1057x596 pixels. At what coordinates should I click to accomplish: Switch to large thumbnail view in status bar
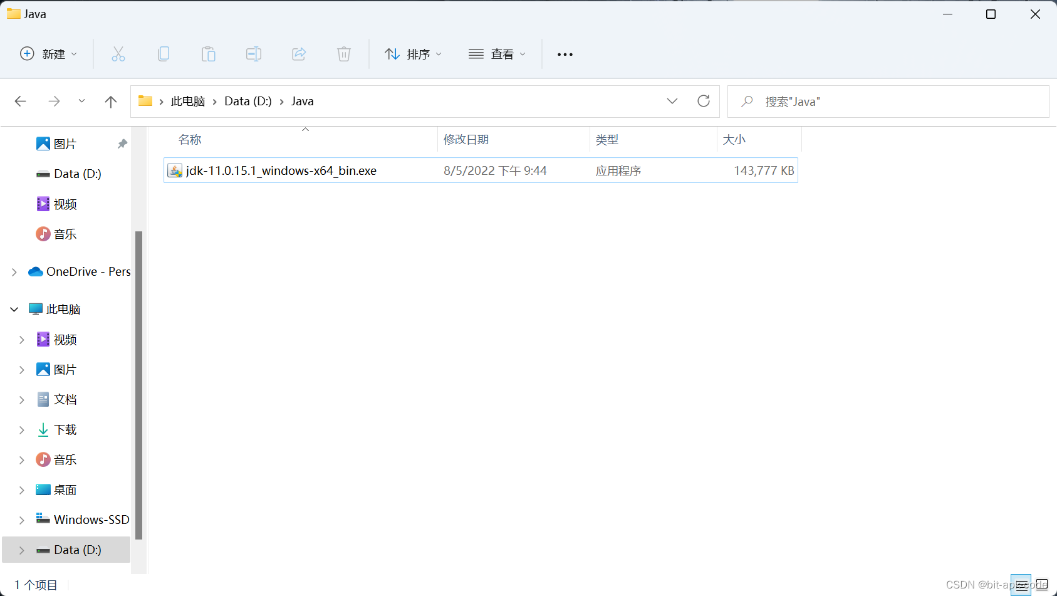pyautogui.click(x=1041, y=585)
